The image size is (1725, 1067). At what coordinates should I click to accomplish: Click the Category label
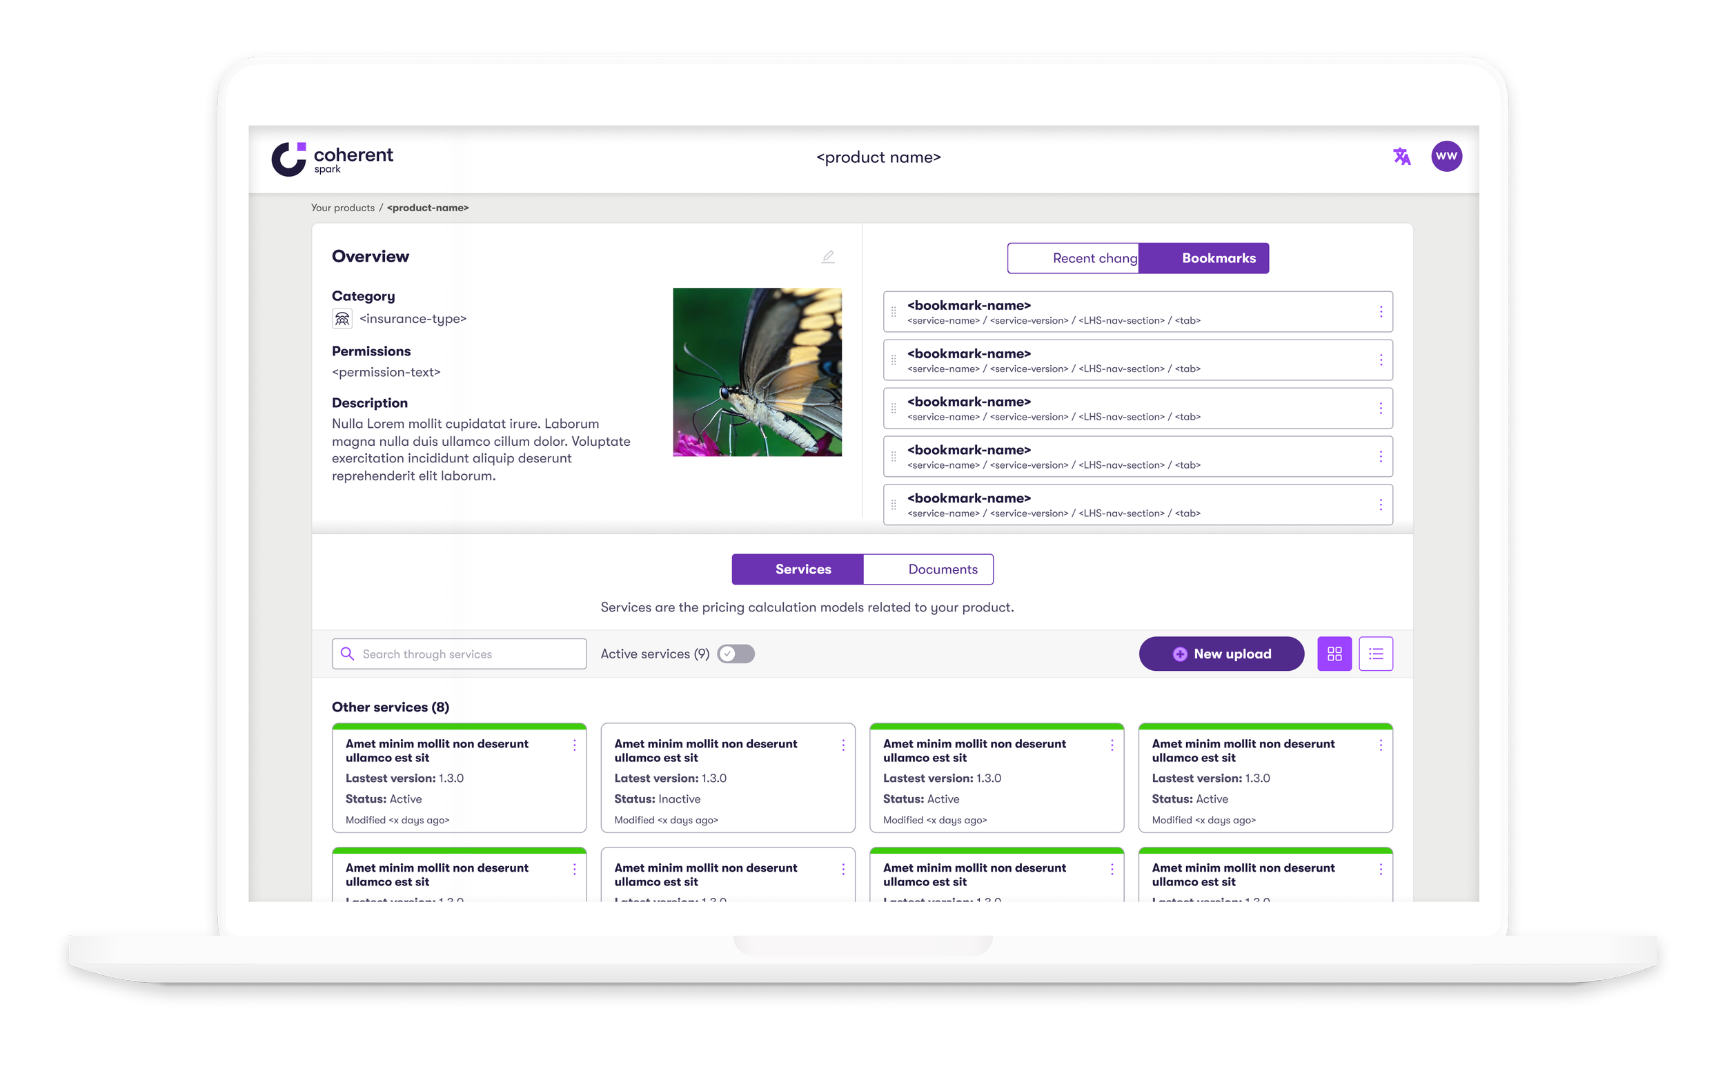point(364,295)
